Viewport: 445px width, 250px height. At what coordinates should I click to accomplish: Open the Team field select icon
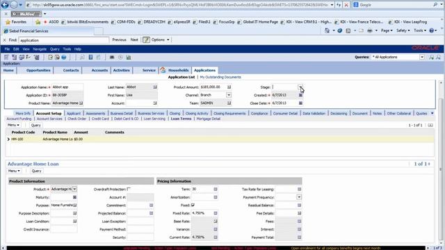point(229,103)
